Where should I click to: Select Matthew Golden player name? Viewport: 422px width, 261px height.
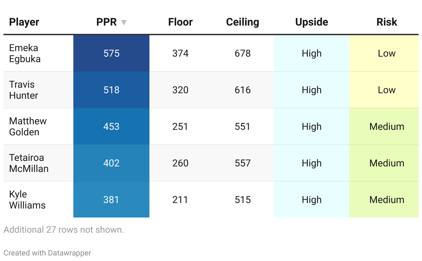click(28, 127)
